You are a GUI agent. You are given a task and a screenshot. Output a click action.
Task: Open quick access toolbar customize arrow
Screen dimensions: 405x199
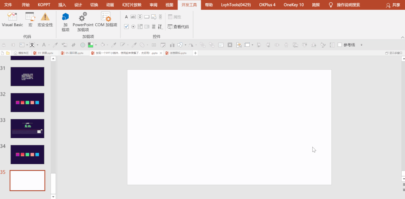[x=361, y=45]
